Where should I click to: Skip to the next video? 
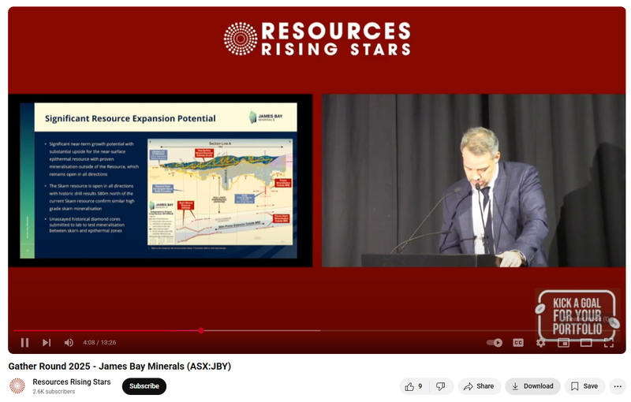click(x=47, y=343)
